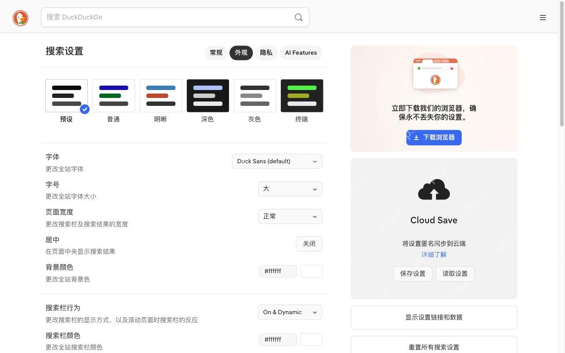Open the 字号 size dropdown
This screenshot has width=565, height=353.
[x=290, y=189]
